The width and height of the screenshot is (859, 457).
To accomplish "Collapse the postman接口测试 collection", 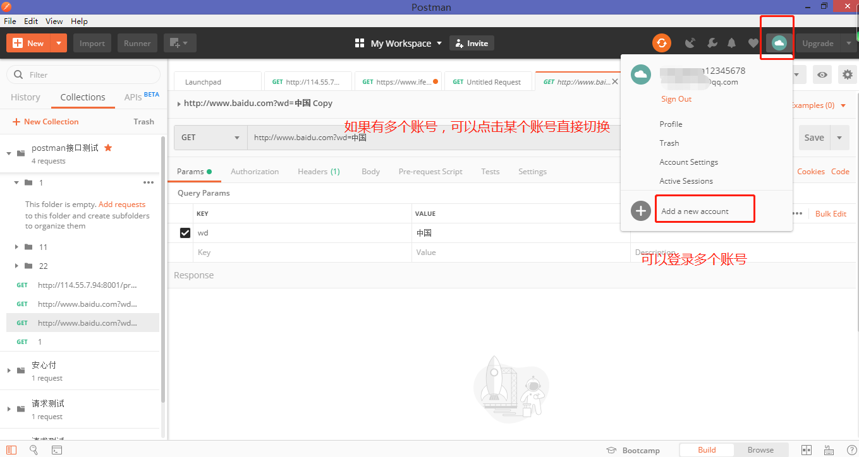I will click(9, 153).
